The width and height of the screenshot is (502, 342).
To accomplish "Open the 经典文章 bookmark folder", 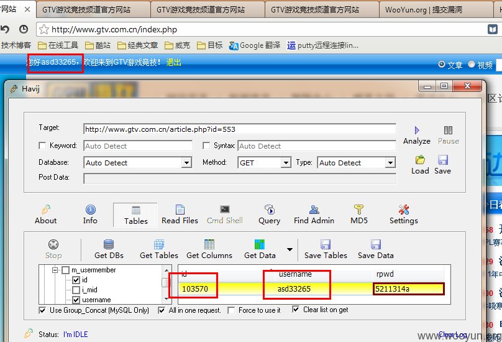I will click(x=137, y=45).
